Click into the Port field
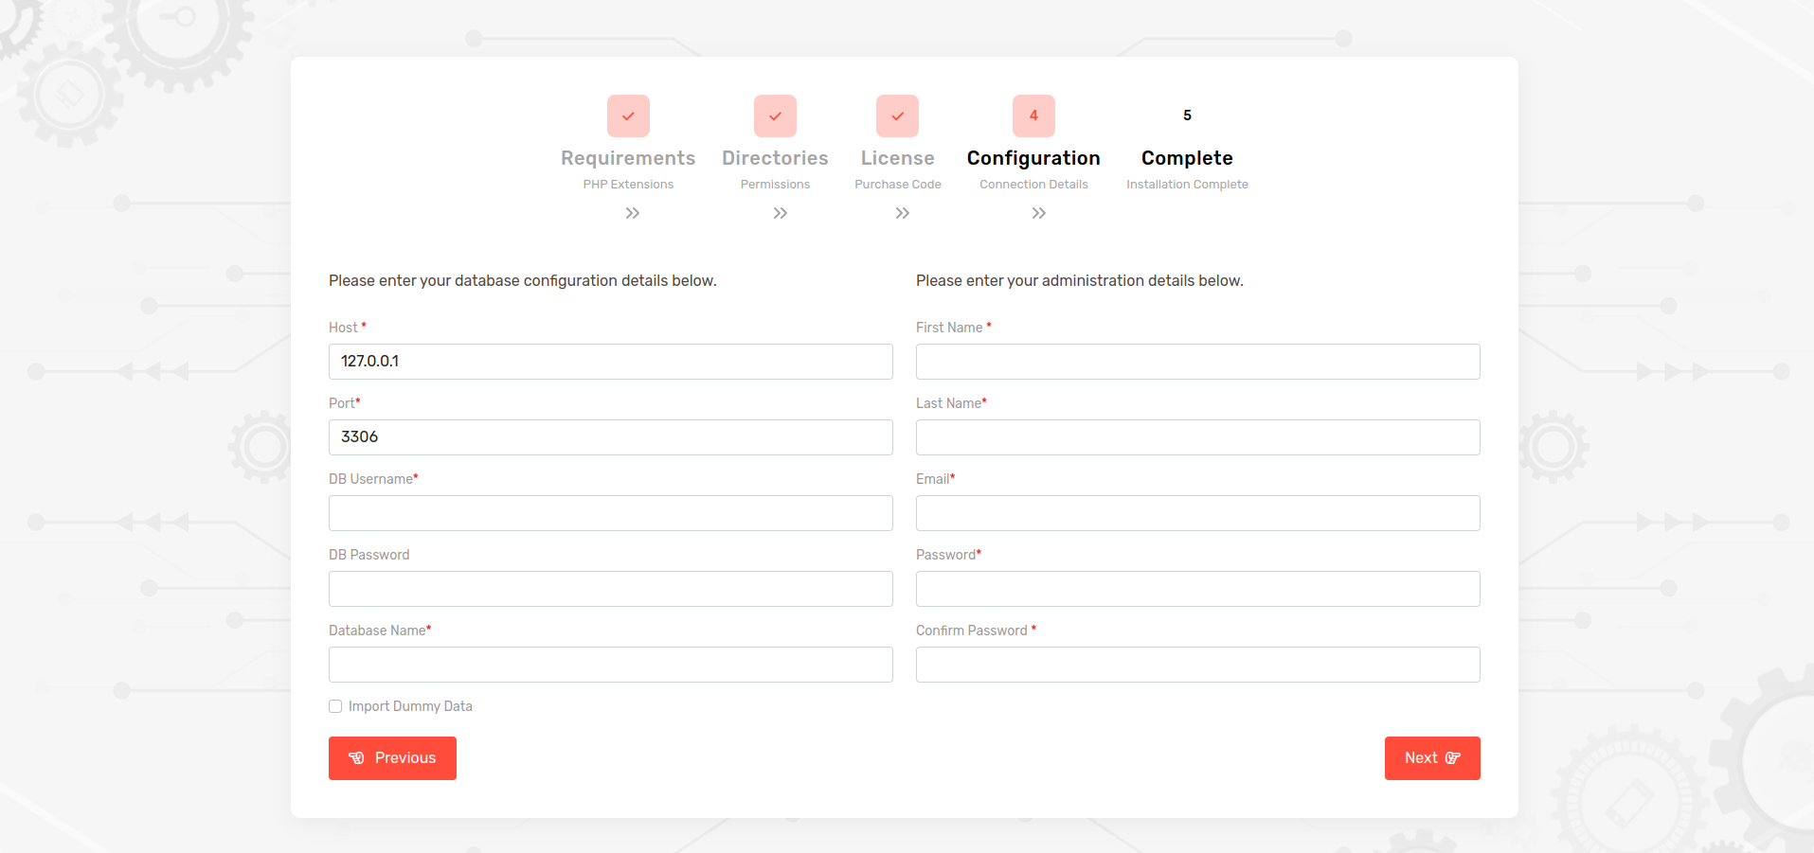 tap(610, 437)
